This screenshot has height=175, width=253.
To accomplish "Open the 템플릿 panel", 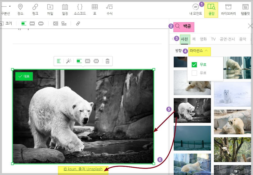I will (245, 10).
